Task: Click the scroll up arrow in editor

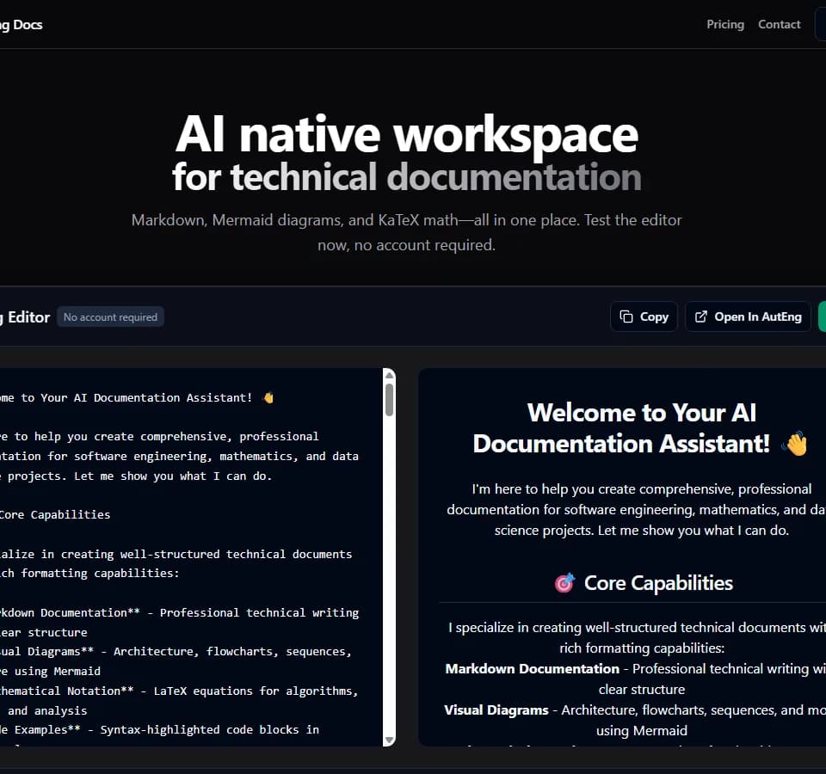Action: (389, 376)
